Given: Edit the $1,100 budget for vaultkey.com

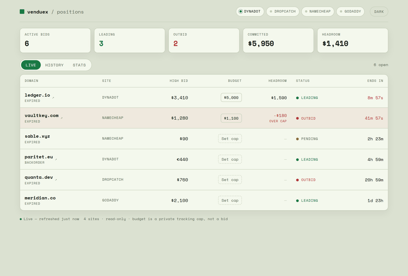Looking at the screenshot, I should (x=231, y=118).
